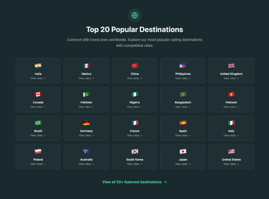Screen dimensions: 269x199
Task: Select the Mexico flag icon
Action: (x=86, y=66)
